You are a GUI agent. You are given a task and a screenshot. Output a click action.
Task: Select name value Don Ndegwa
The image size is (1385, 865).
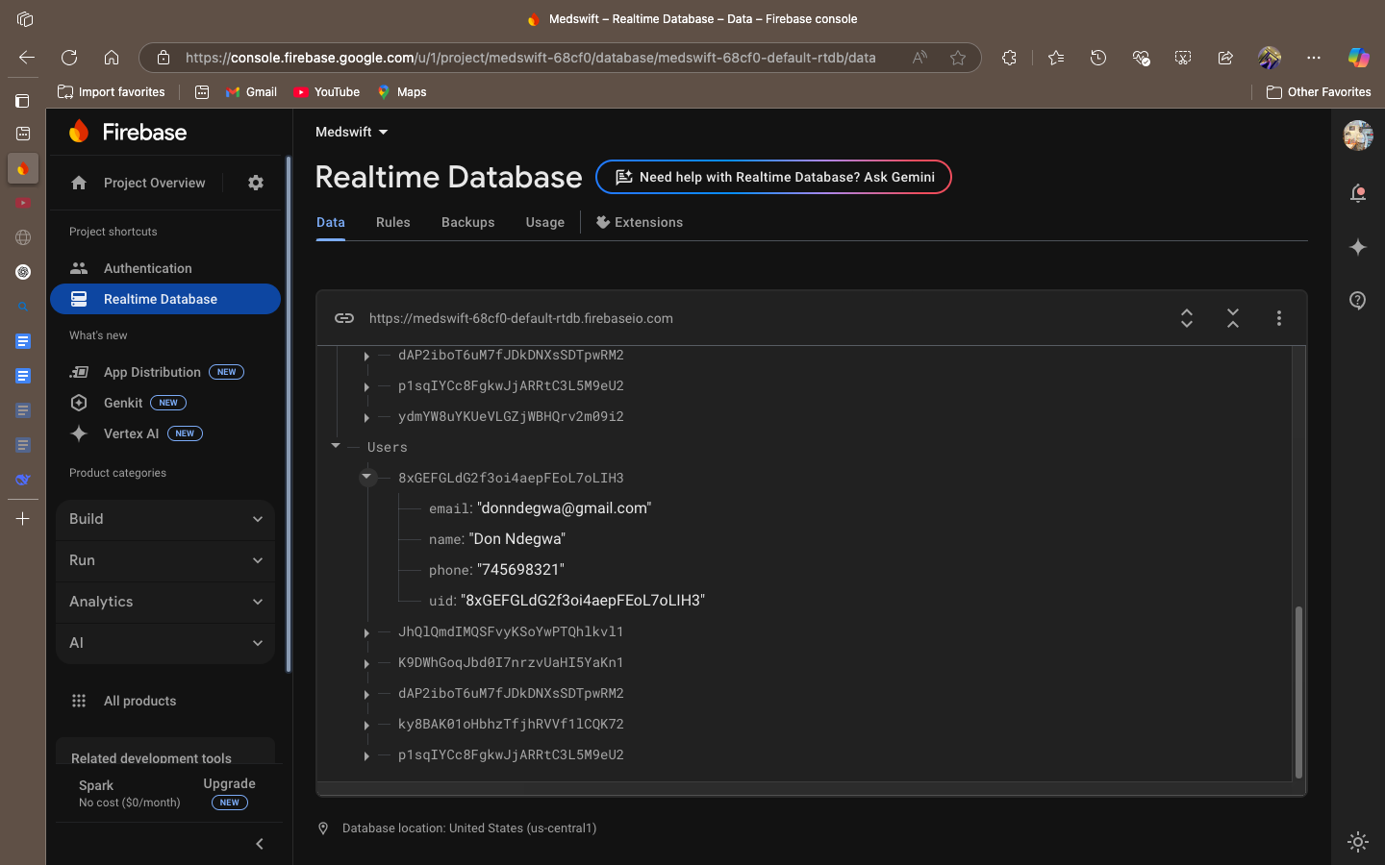coord(517,538)
